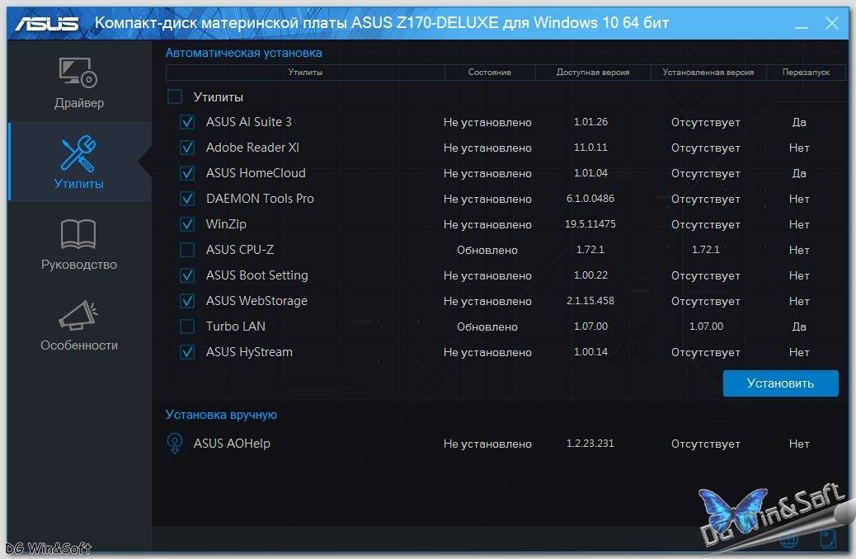Screen dimensions: 856x559
Task: Click the Да restart value for AI Suite 3
Action: coord(799,122)
